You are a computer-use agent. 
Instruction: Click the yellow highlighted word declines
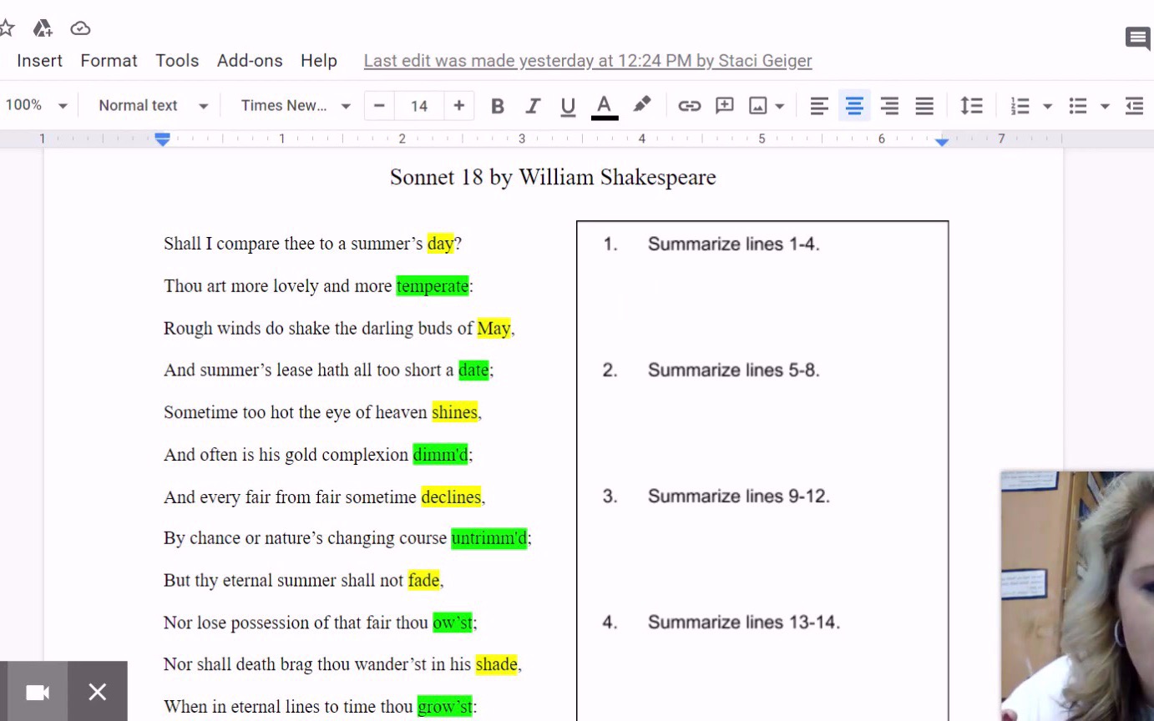point(451,497)
